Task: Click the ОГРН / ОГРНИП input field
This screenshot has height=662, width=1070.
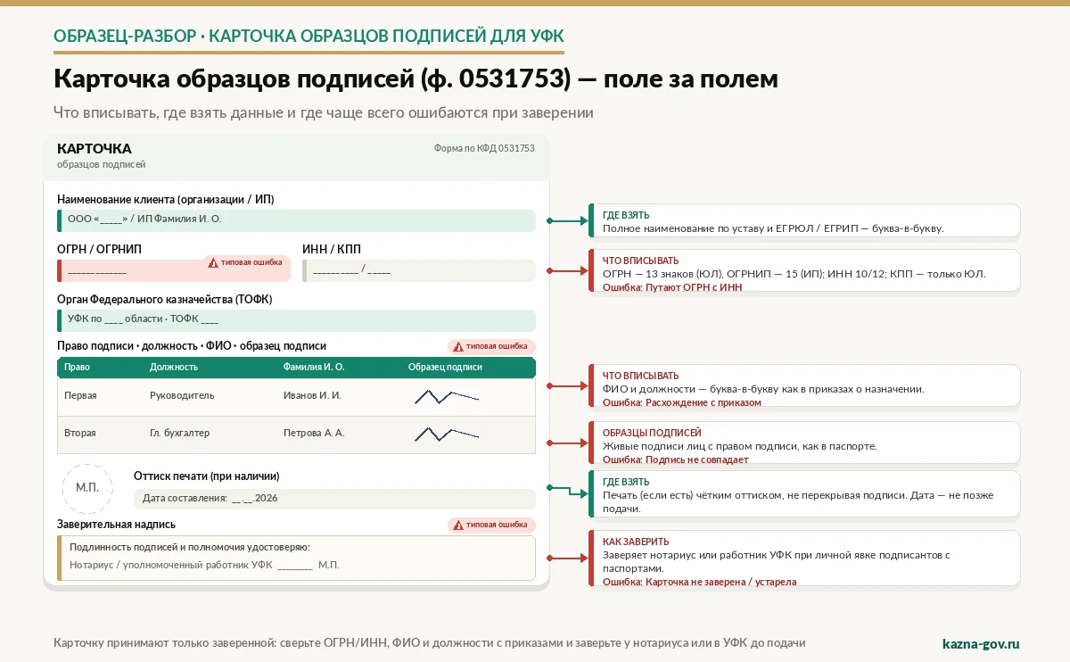Action: pos(174,270)
